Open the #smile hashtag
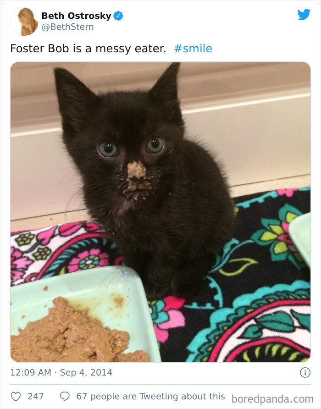321x409 pixels. click(x=193, y=49)
